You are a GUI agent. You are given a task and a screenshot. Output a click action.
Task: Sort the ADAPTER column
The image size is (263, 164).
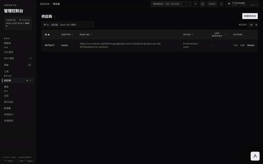[x=72, y=34]
